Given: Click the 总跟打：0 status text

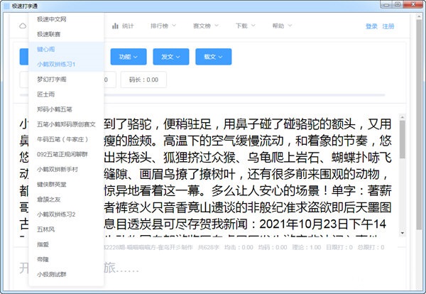Looking at the screenshot, I should [371, 247].
